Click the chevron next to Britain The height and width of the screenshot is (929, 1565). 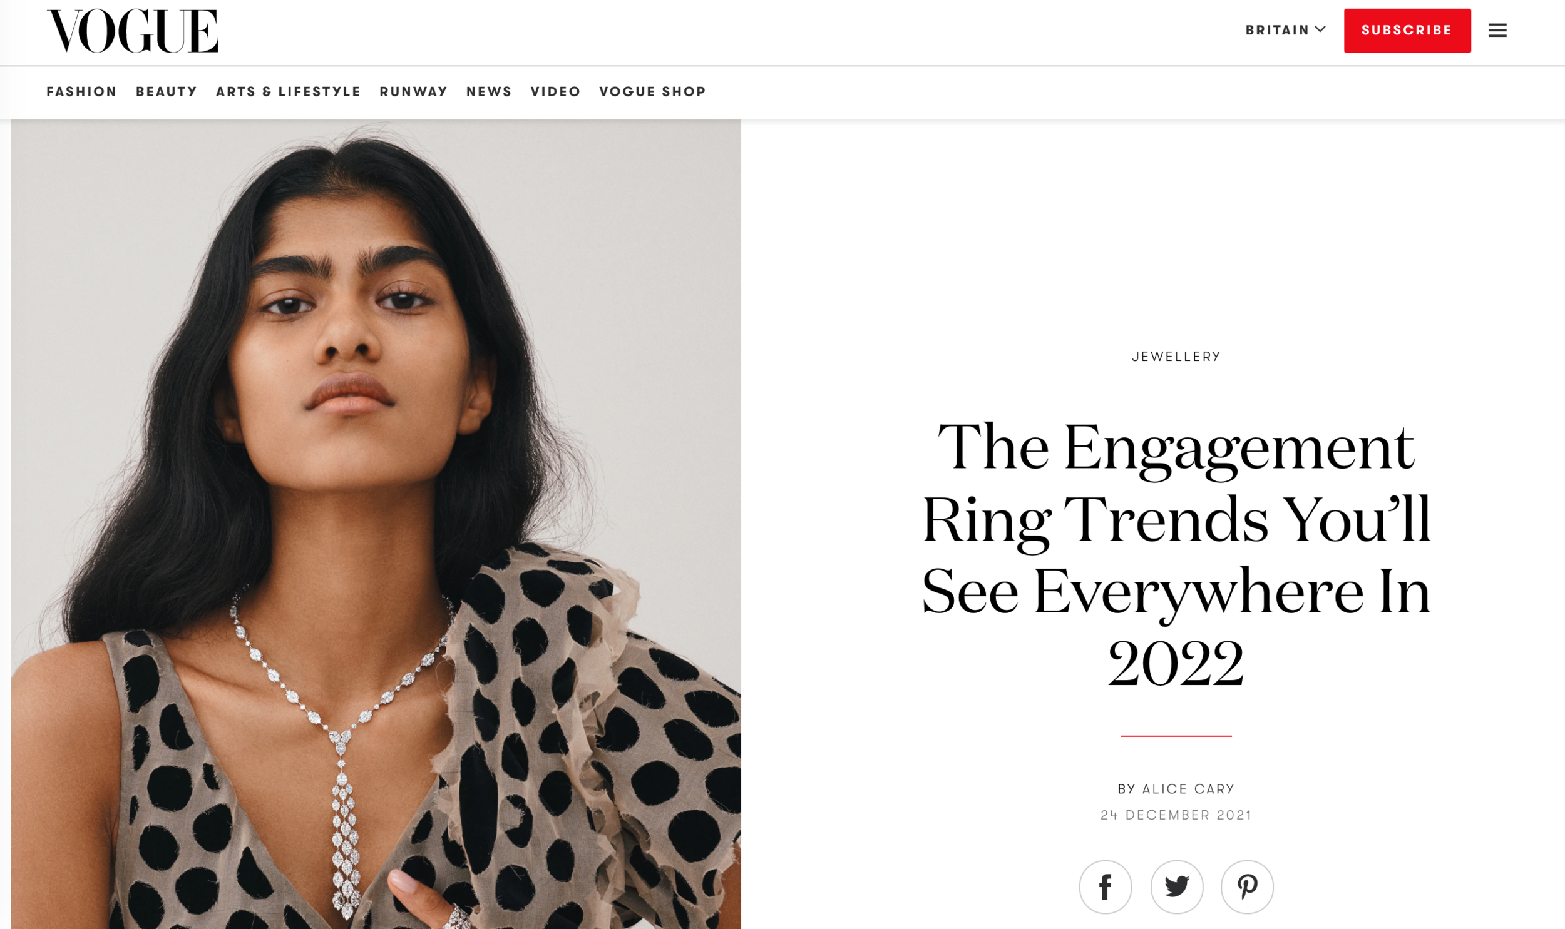(x=1320, y=29)
